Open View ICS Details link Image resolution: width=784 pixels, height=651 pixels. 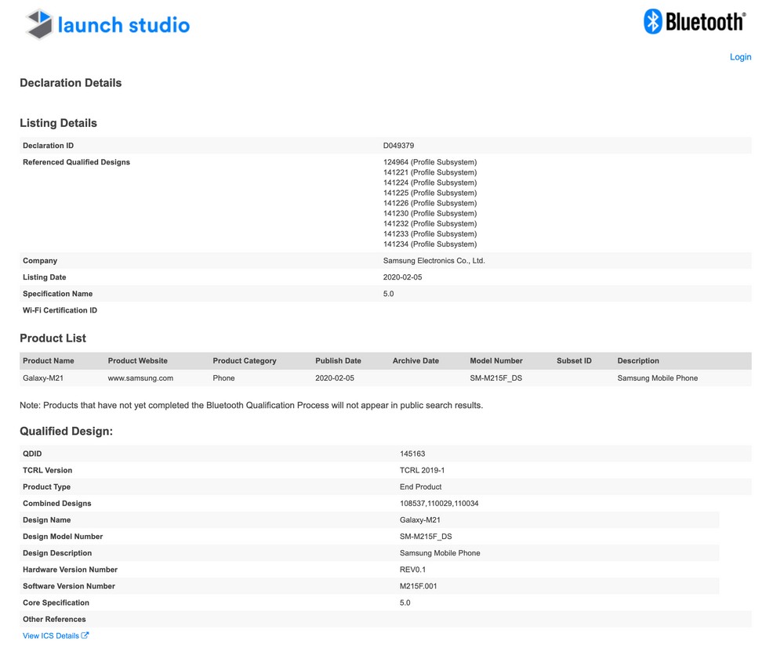[x=56, y=635]
